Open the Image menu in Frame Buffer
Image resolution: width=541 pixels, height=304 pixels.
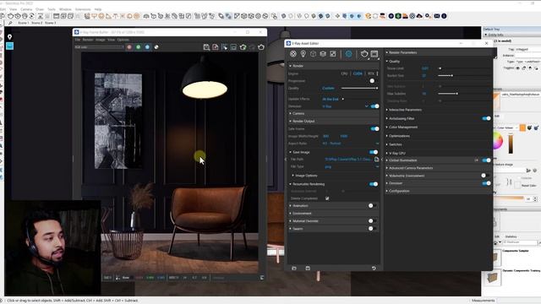click(100, 40)
